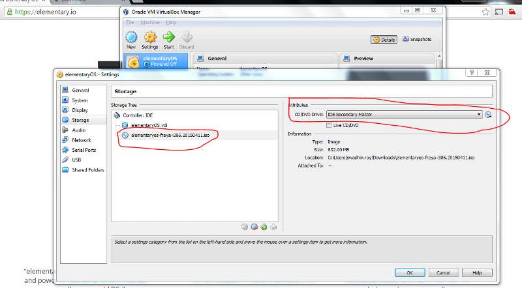Click the scroll up arrow in VirtualBox Manager details
Image resolution: width=522 pixels, height=288 pixels.
point(439,56)
